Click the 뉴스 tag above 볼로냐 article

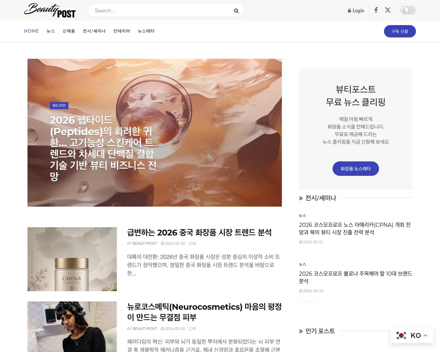302,264
